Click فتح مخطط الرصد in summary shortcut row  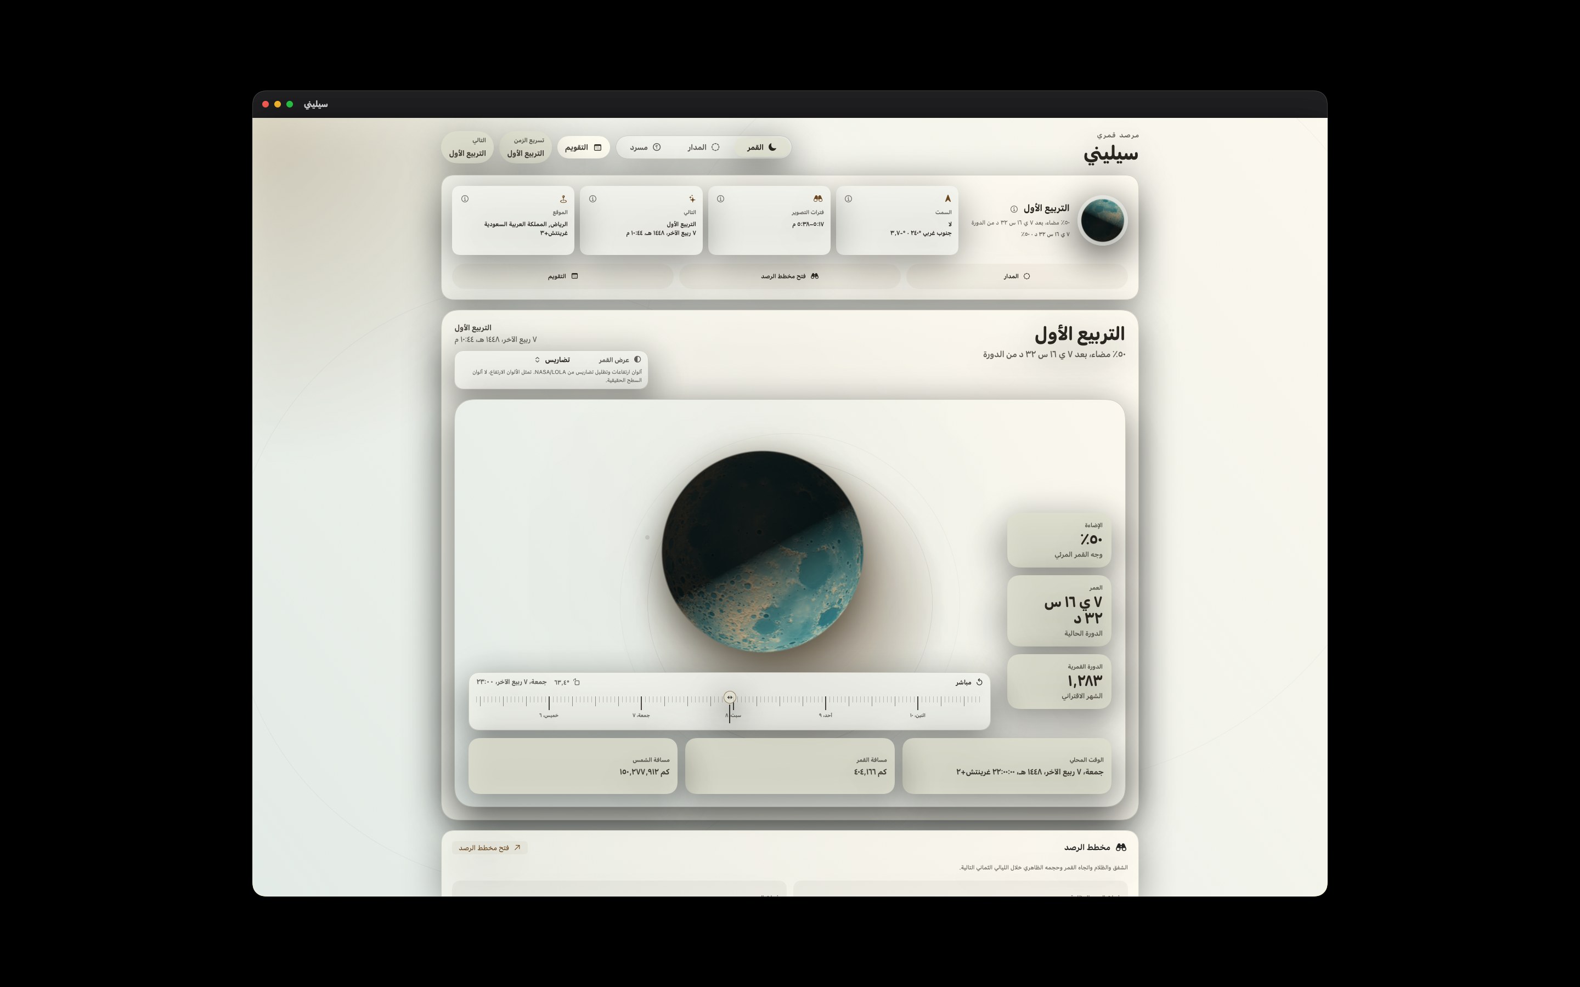pos(789,276)
